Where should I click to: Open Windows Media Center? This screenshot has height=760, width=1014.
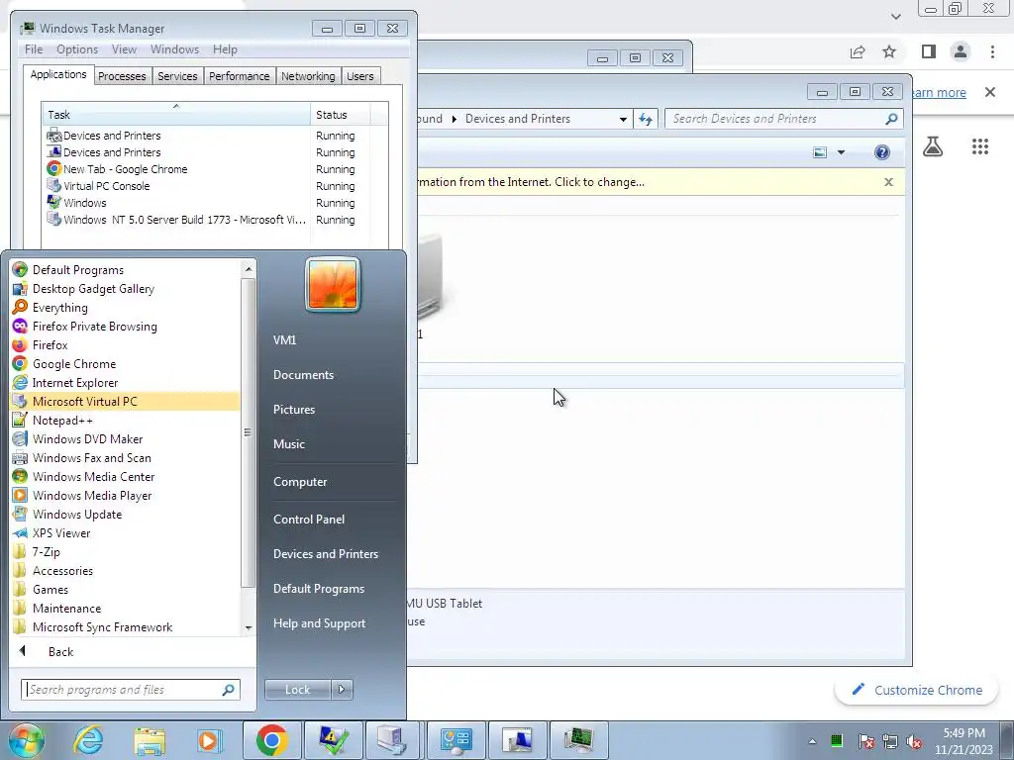pyautogui.click(x=93, y=476)
